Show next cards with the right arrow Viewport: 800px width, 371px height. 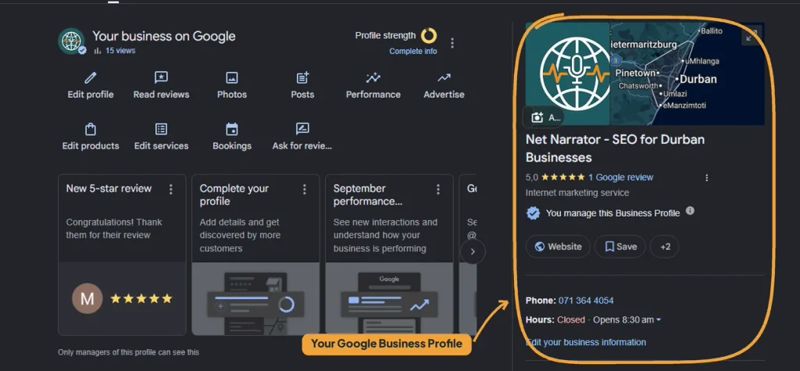pyautogui.click(x=473, y=251)
